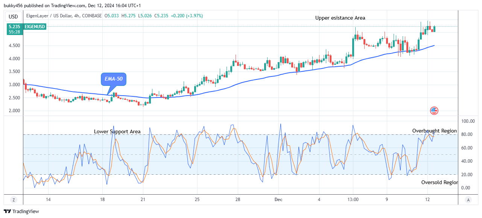The width and height of the screenshot is (482, 218).
Task: Click the Oversold Region label
Action: [x=439, y=182]
